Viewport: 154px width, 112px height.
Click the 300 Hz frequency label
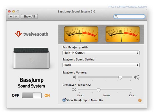132,95
